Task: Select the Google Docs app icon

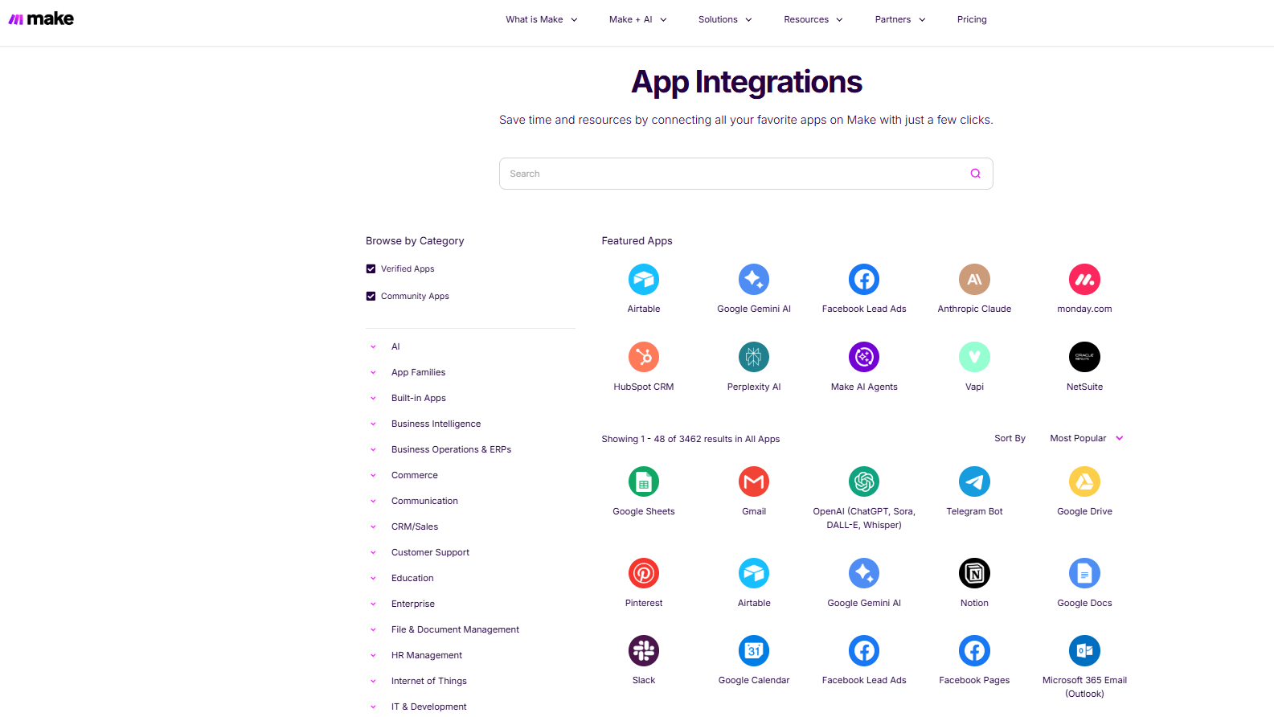Action: click(x=1084, y=573)
